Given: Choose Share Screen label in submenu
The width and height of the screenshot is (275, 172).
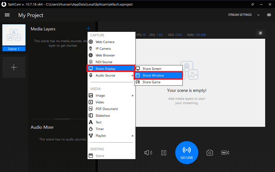Looking at the screenshot, I should (x=152, y=69).
